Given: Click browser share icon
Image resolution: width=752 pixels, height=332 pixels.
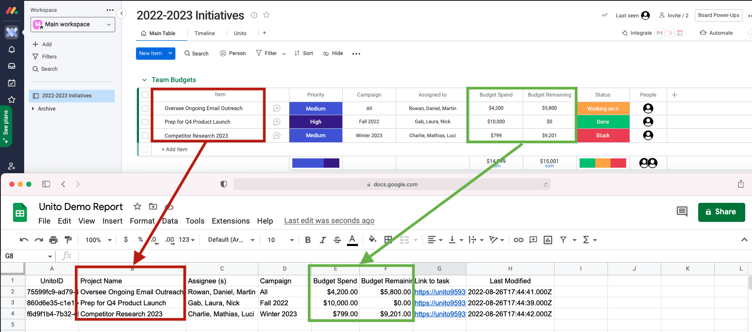Looking at the screenshot, I should pyautogui.click(x=741, y=184).
